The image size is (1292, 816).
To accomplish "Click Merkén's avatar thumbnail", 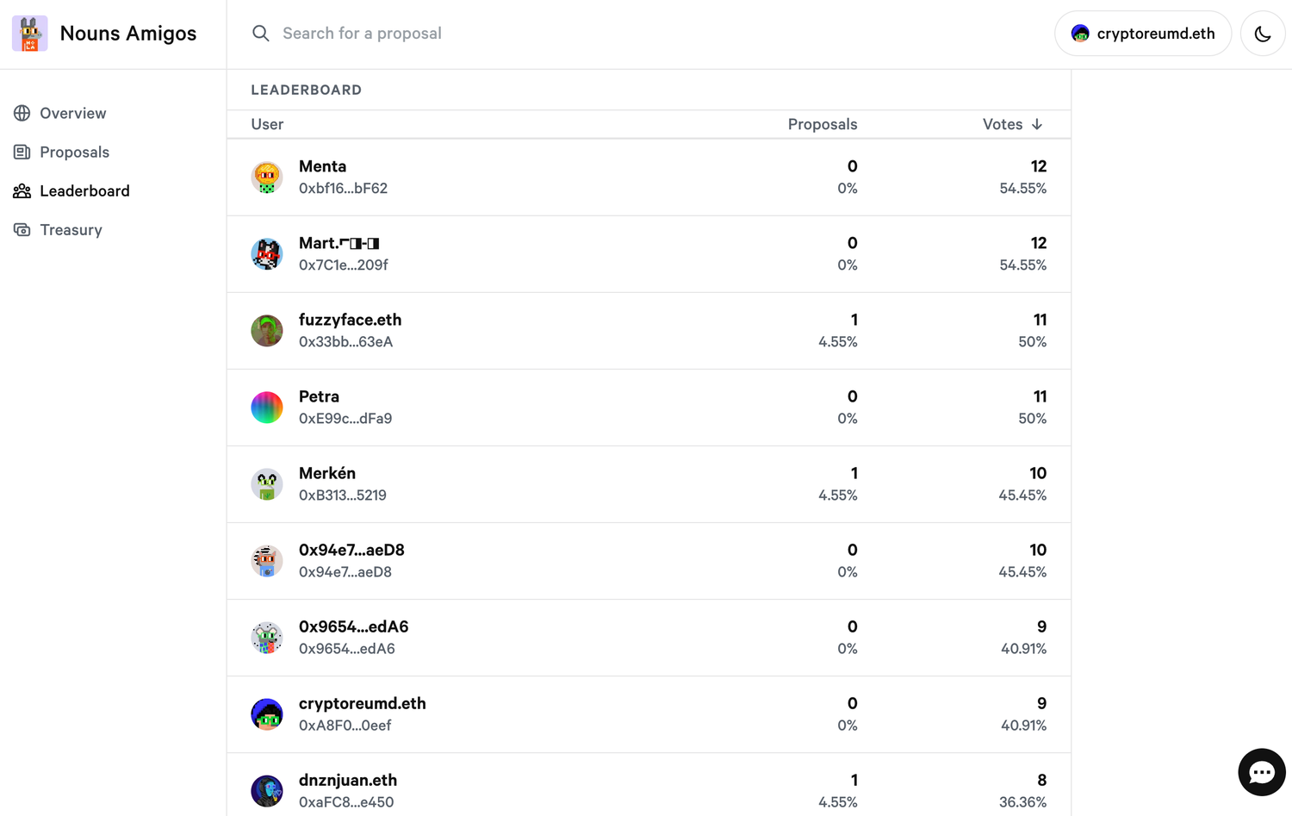I will coord(267,484).
